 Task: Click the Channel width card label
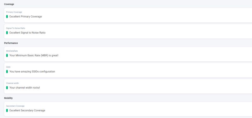click(x=12, y=83)
